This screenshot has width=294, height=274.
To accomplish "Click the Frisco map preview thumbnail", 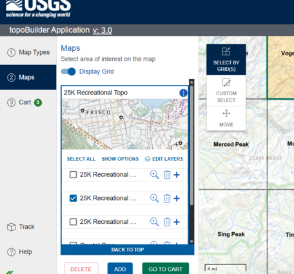I will (124, 124).
